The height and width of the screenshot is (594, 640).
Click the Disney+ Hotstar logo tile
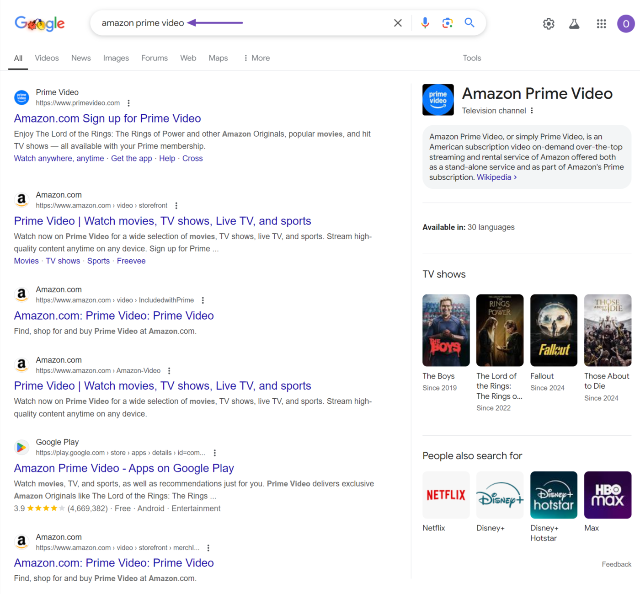(554, 495)
